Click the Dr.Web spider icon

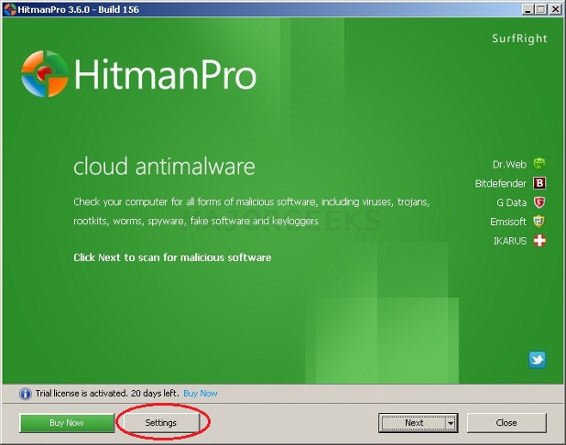(539, 164)
